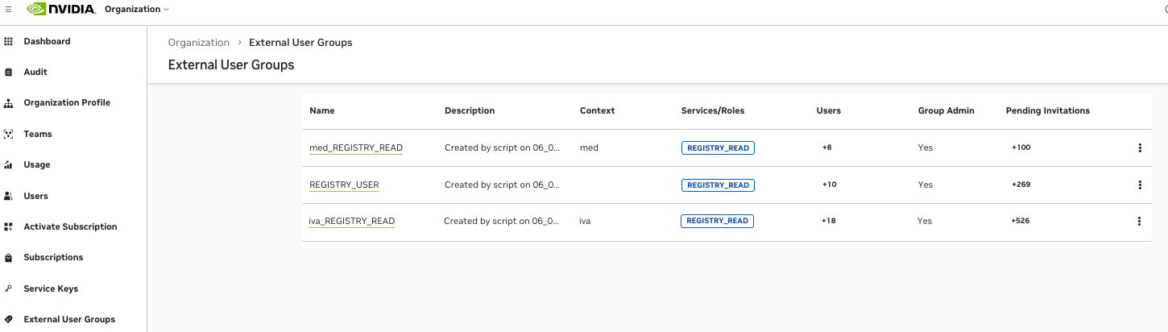This screenshot has height=332, width=1168.
Task: Click the Teams sidebar icon
Action: pos(9,134)
